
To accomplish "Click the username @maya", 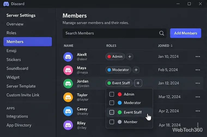I will 82,73.
